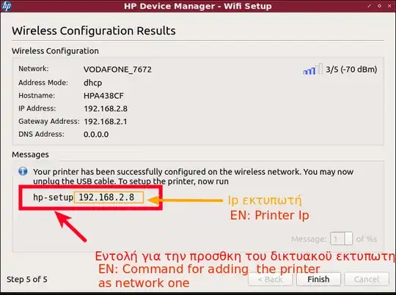396x295 pixels.
Task: Click the signal text 3/5 (-70 dBm)
Action: (351, 70)
